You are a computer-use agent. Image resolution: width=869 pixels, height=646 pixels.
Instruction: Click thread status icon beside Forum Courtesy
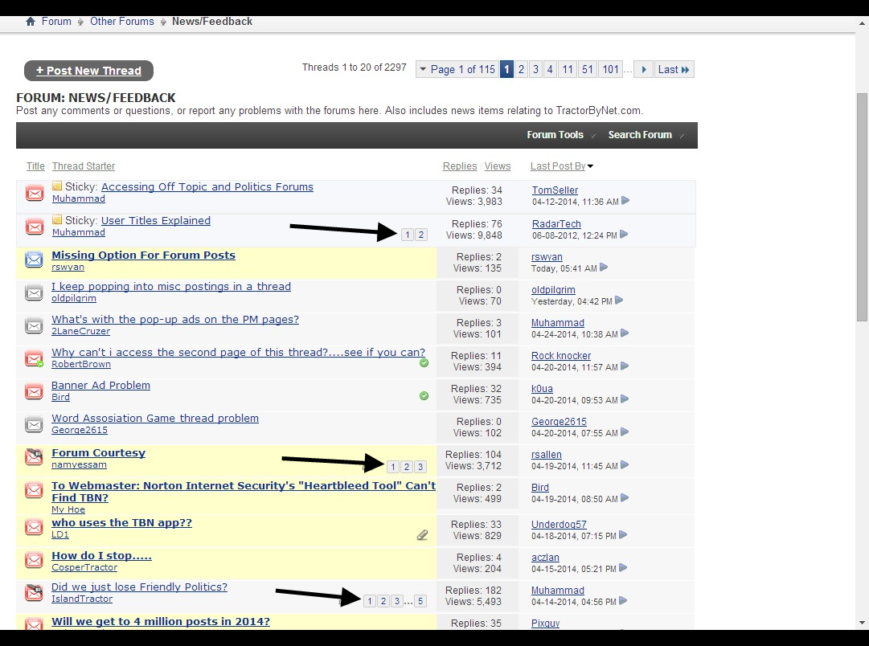point(34,458)
